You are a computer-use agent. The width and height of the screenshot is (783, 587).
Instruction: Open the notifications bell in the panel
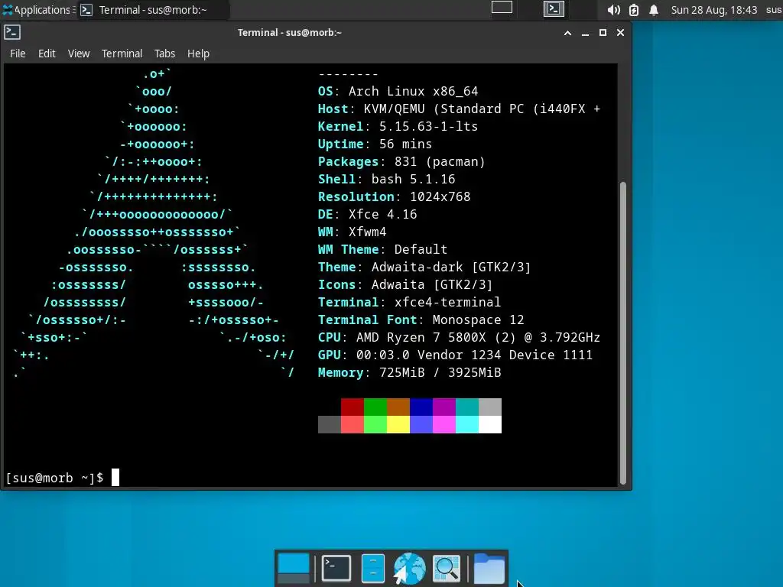coord(654,10)
